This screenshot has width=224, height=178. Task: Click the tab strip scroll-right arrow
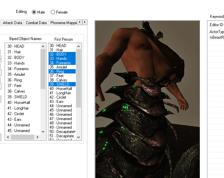[85, 22]
